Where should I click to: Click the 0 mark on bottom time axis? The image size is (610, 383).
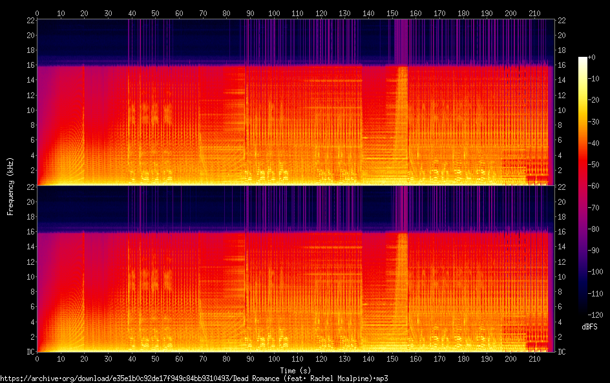(37, 359)
